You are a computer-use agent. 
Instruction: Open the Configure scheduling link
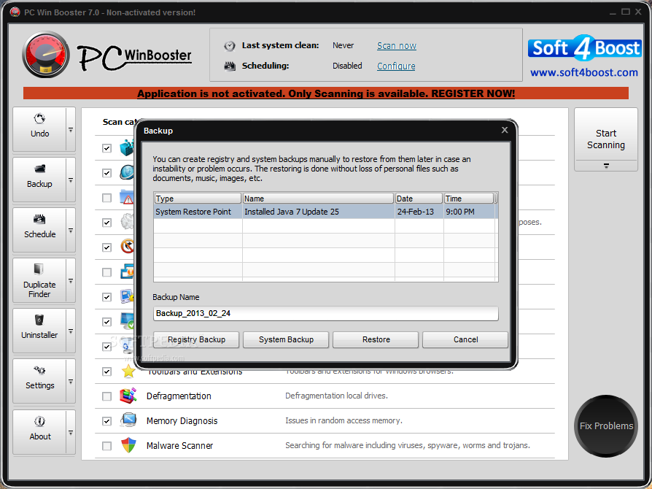click(x=396, y=66)
